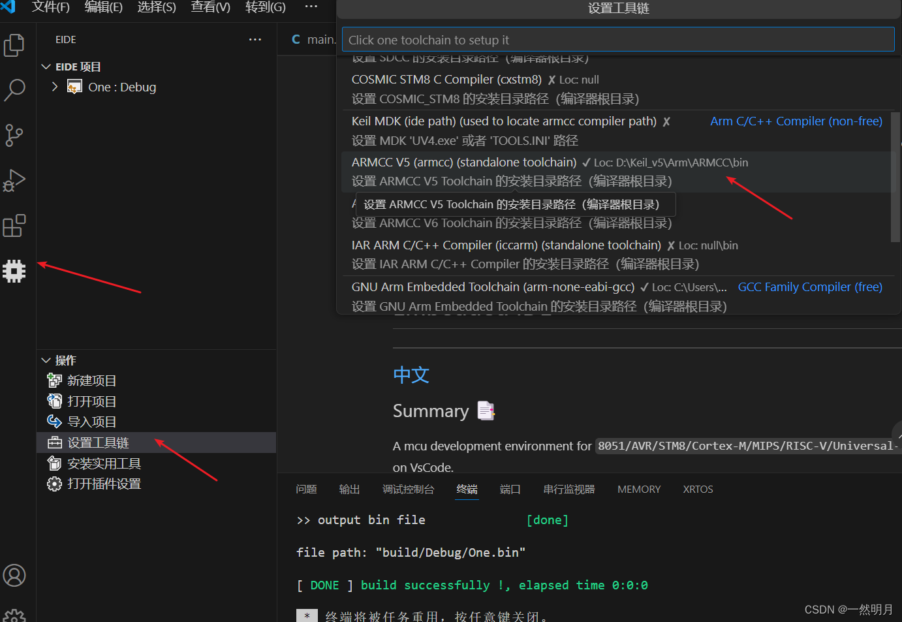The width and height of the screenshot is (902, 622).
Task: Select GNU Arm Embedded Toolchain entry
Action: point(617,296)
